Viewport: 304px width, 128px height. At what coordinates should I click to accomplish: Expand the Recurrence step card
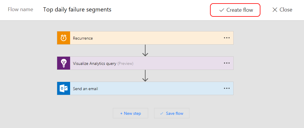pyautogui.click(x=141, y=38)
